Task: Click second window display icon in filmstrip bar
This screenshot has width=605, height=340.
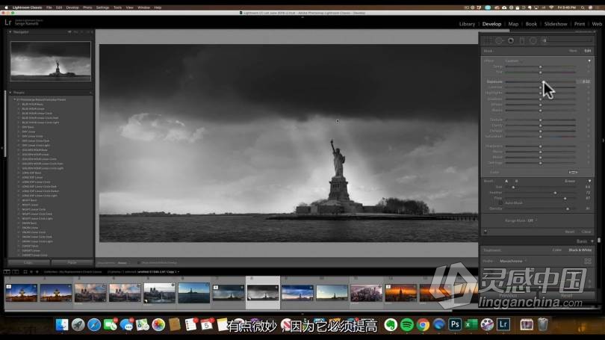Action: [x=16, y=272]
